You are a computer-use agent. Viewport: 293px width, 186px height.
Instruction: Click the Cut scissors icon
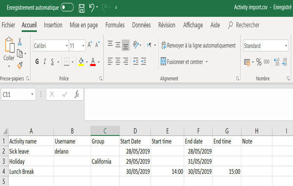pyautogui.click(x=20, y=41)
